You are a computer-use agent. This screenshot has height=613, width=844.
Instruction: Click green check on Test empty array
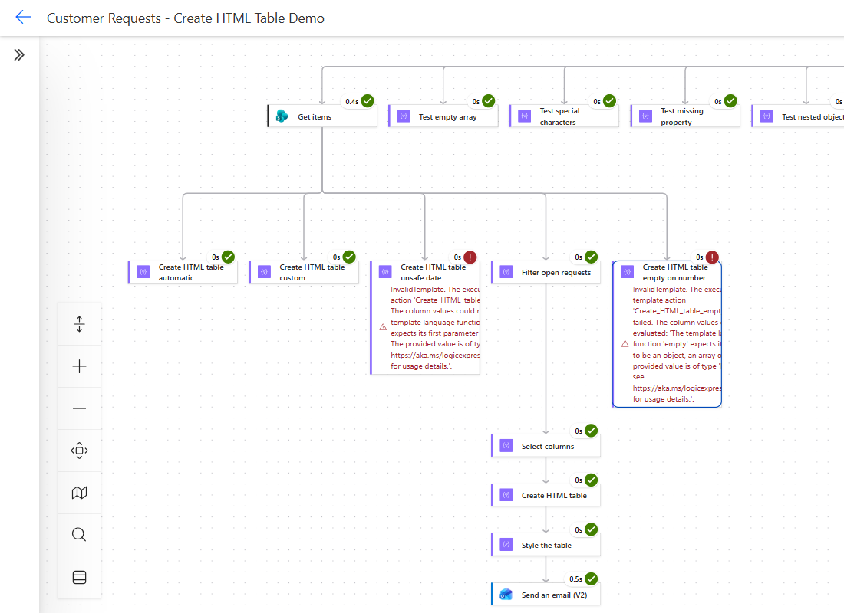[x=489, y=101]
